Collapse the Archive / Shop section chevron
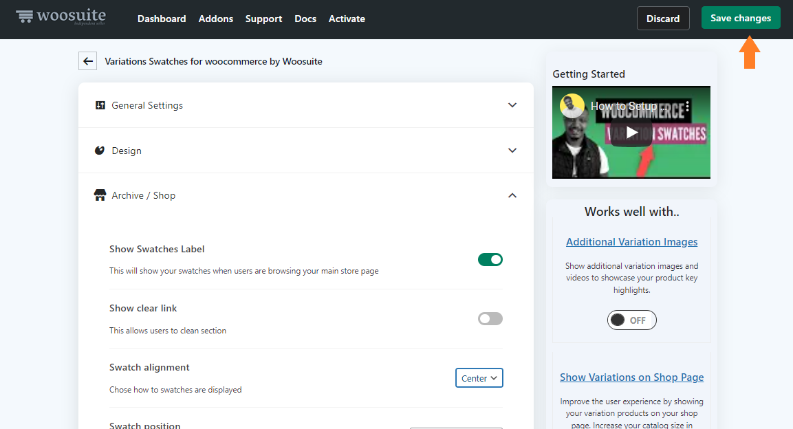Viewport: 793px width, 429px height. (512, 195)
